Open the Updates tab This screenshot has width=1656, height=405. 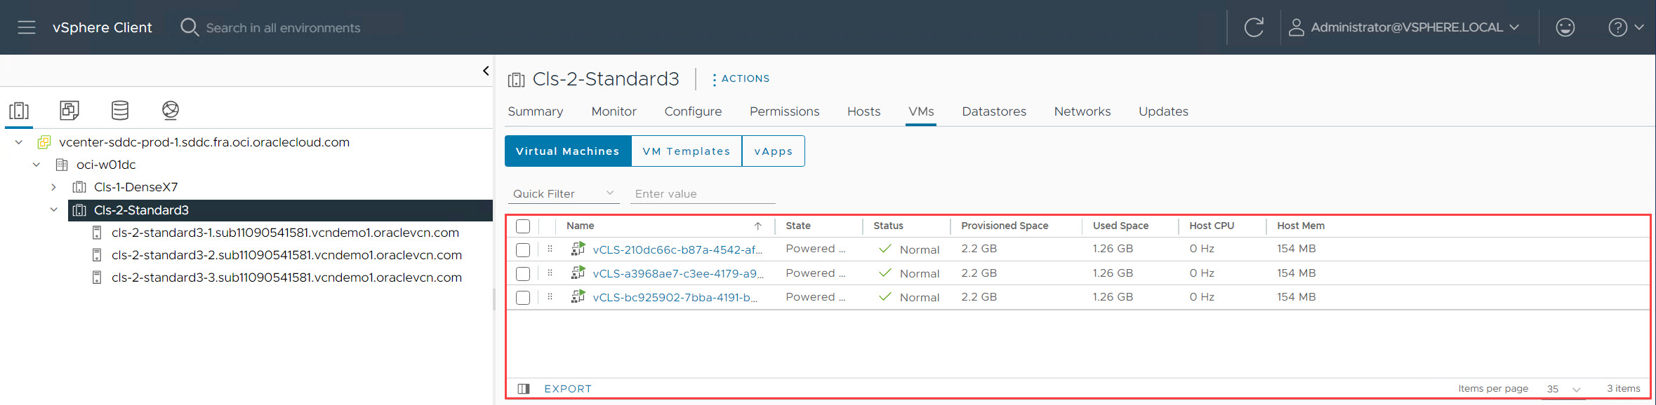click(x=1163, y=111)
